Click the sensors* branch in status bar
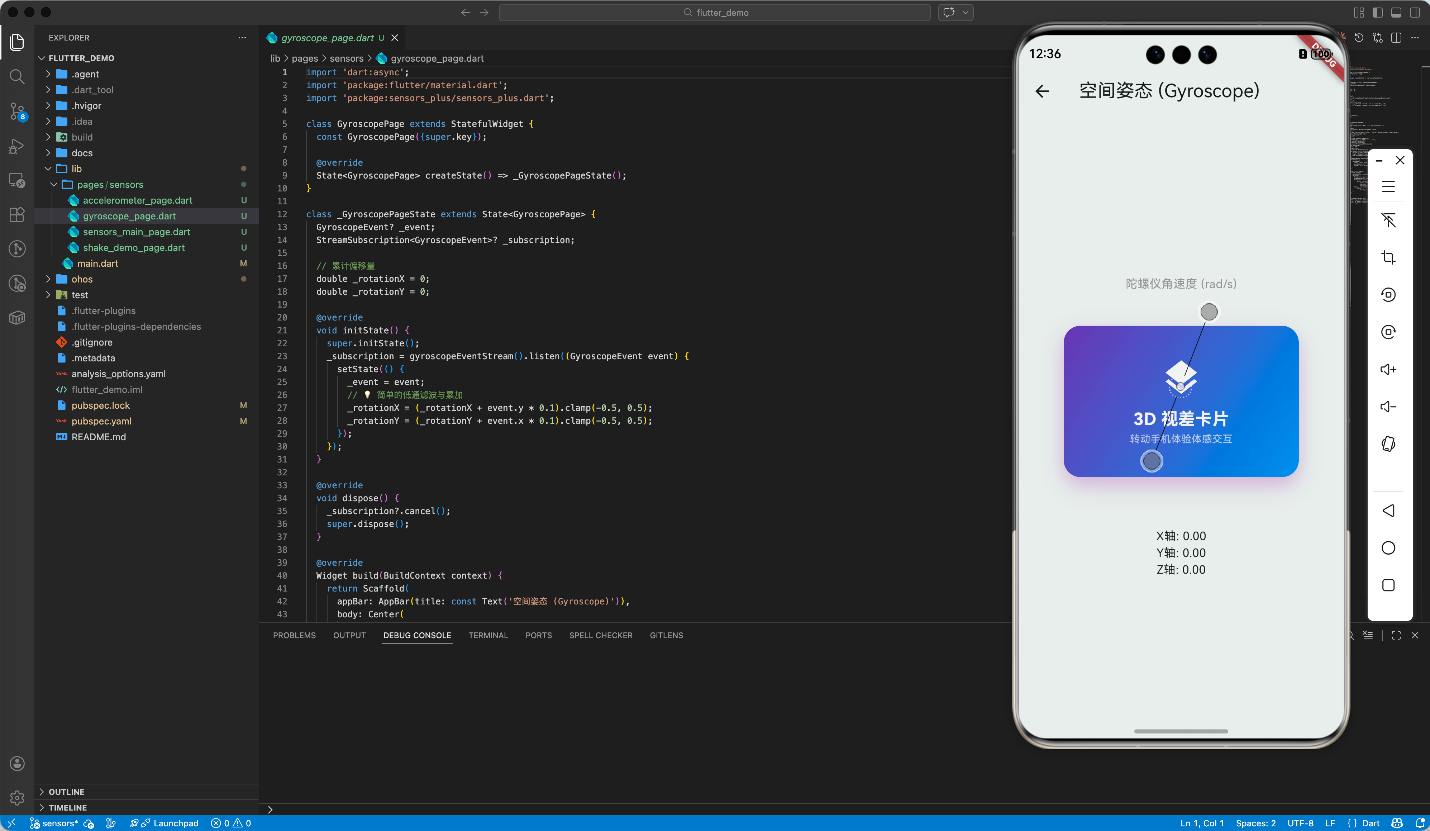Image resolution: width=1430 pixels, height=831 pixels. click(54, 823)
